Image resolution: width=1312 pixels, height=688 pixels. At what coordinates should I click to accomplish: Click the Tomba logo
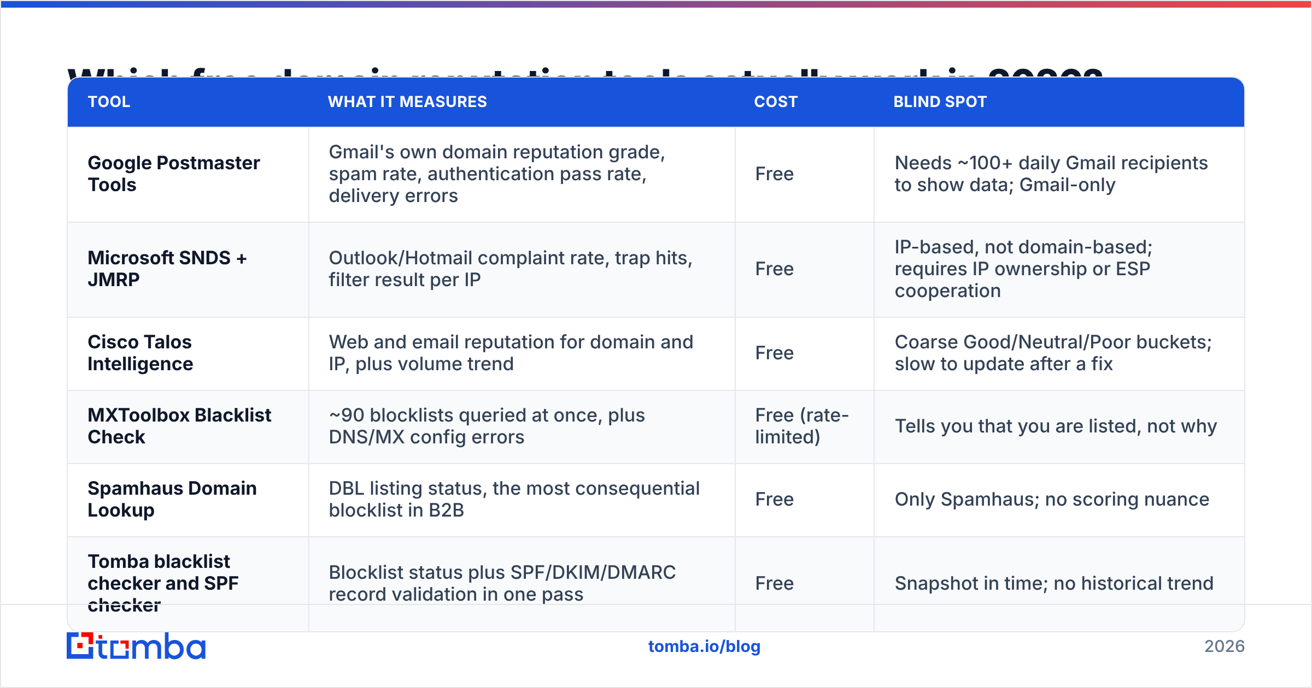(x=136, y=646)
